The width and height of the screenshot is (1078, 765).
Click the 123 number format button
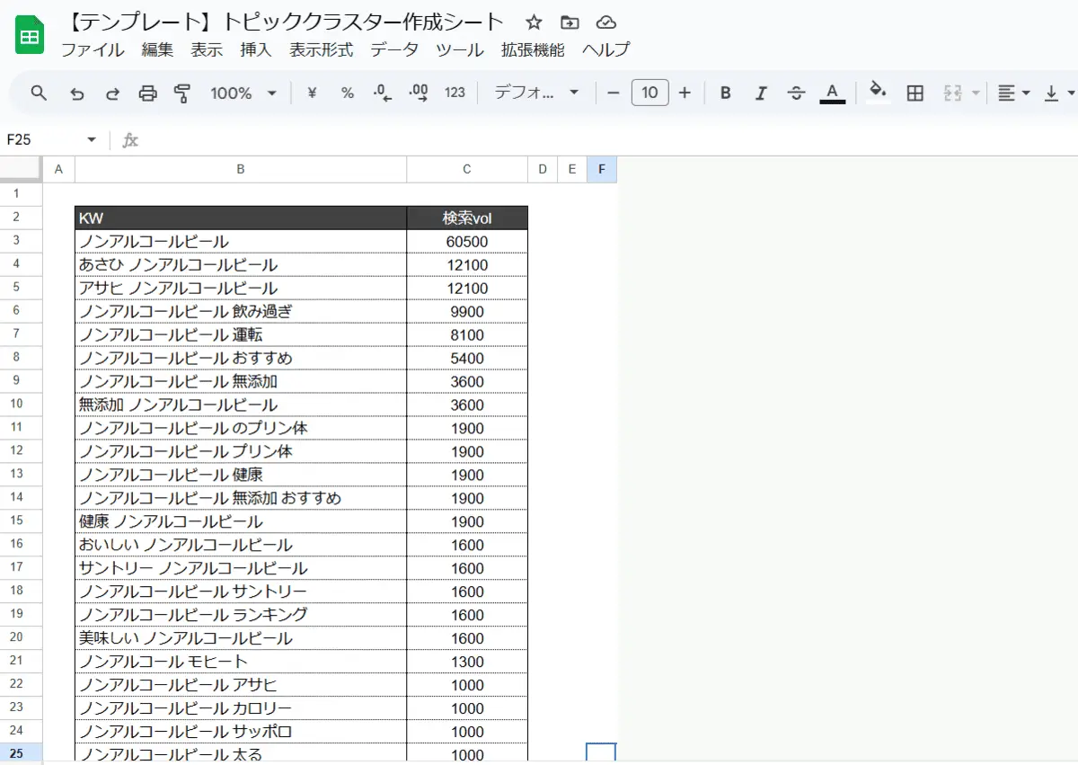tap(455, 93)
